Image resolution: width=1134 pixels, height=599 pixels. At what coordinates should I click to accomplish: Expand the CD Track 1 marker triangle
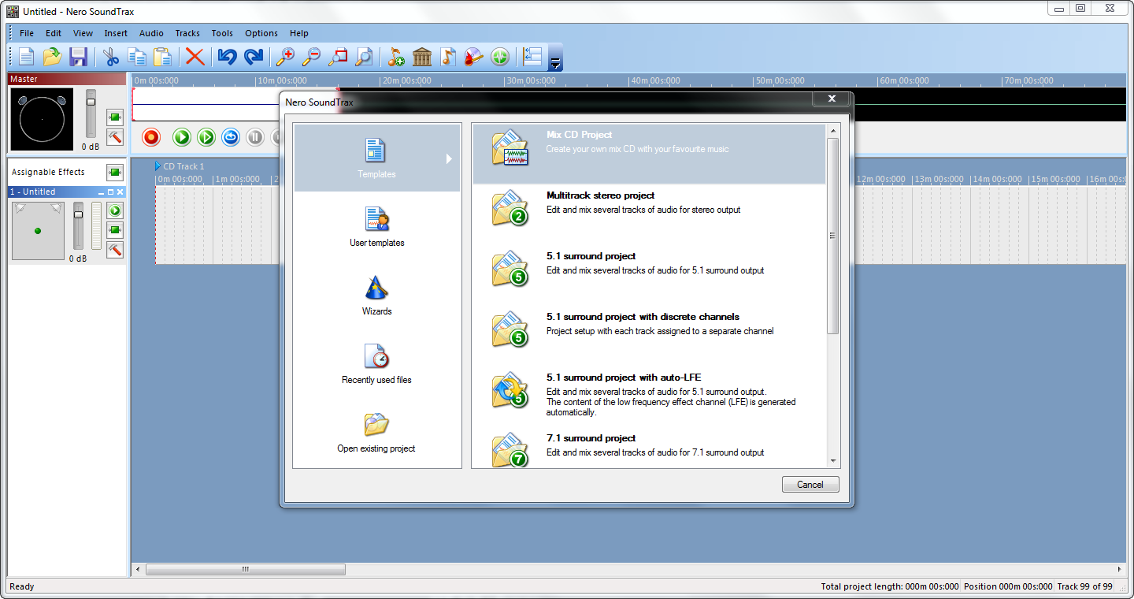[157, 166]
